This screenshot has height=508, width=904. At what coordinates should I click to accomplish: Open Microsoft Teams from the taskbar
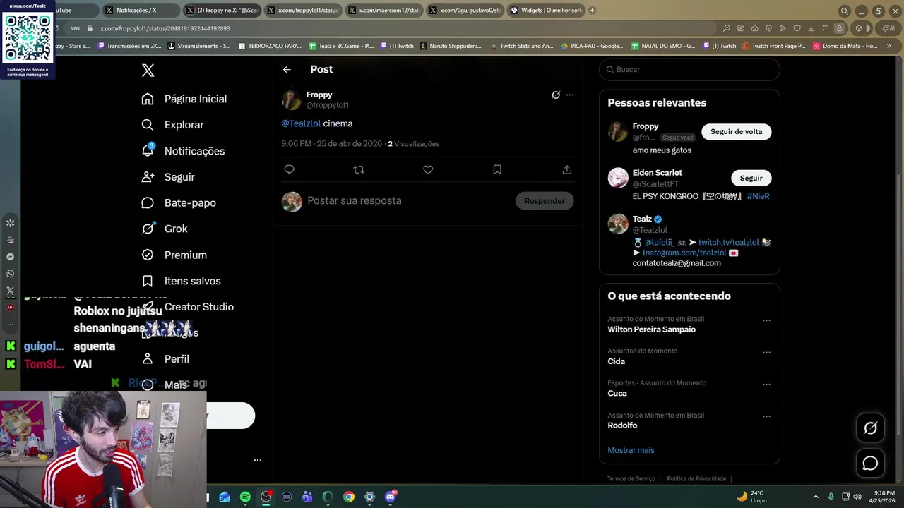(x=307, y=497)
